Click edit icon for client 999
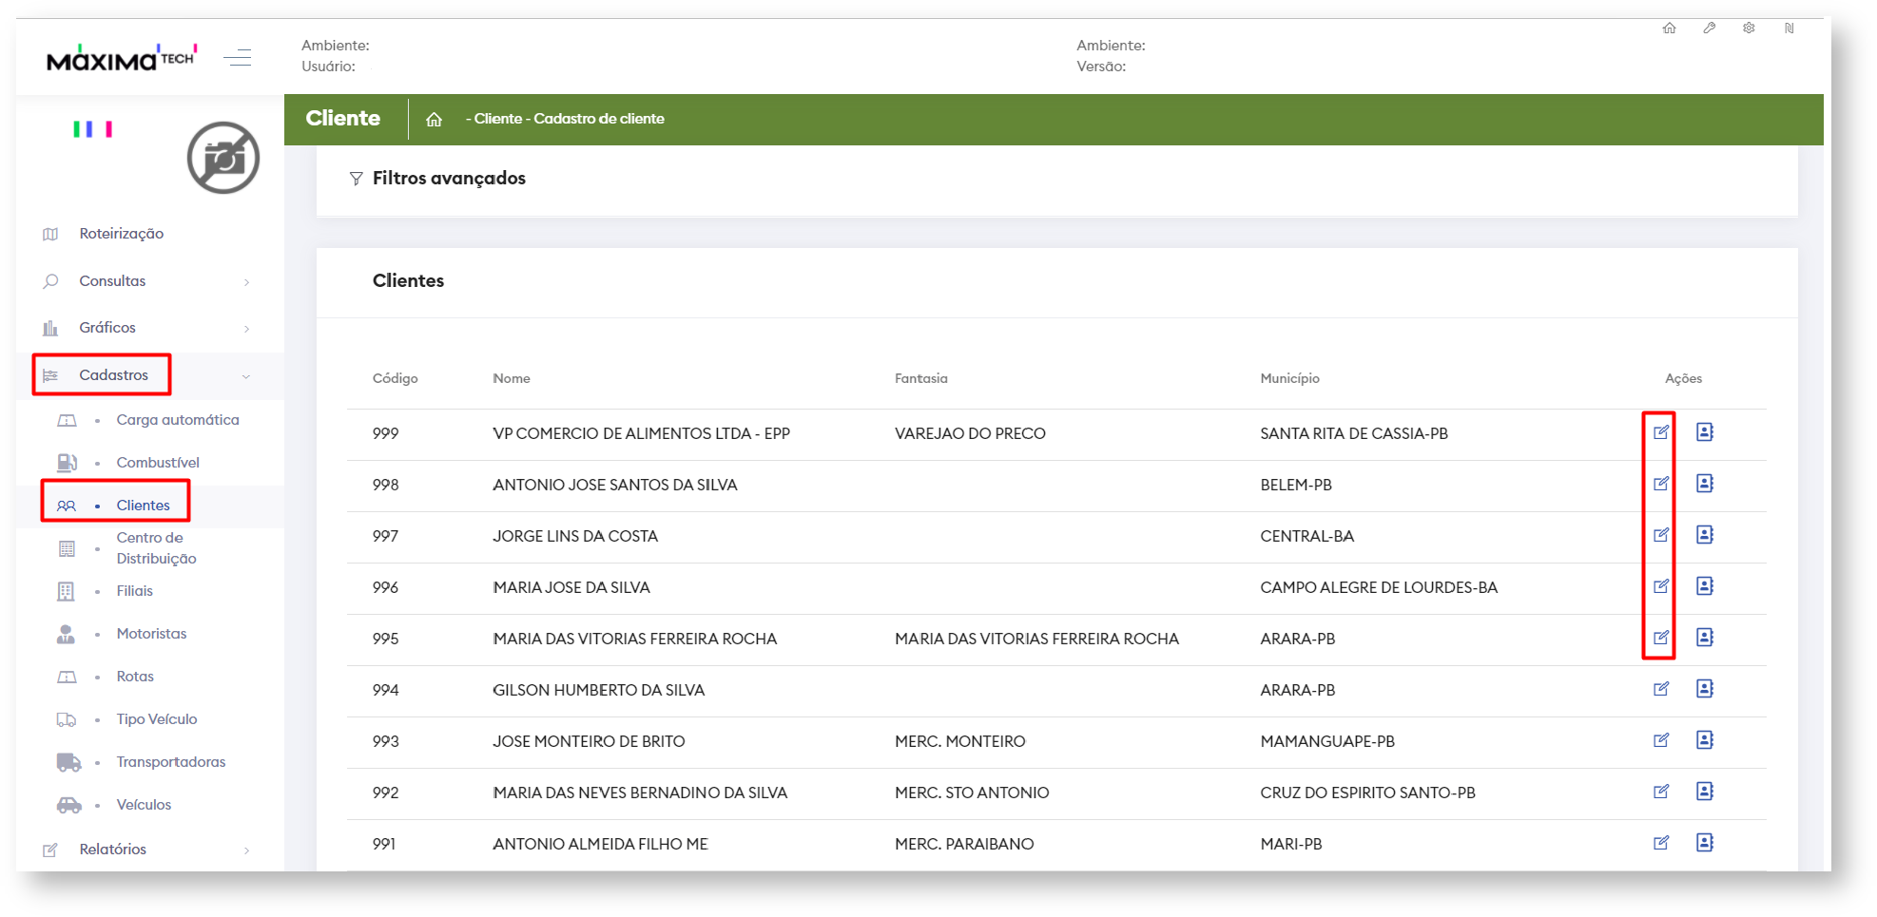 click(x=1660, y=432)
